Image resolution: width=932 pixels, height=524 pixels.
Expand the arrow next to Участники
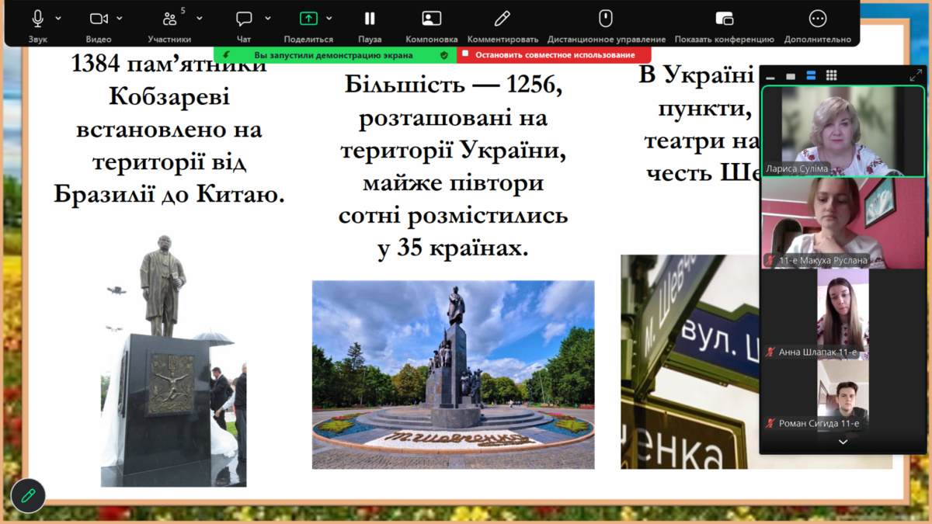tap(200, 19)
